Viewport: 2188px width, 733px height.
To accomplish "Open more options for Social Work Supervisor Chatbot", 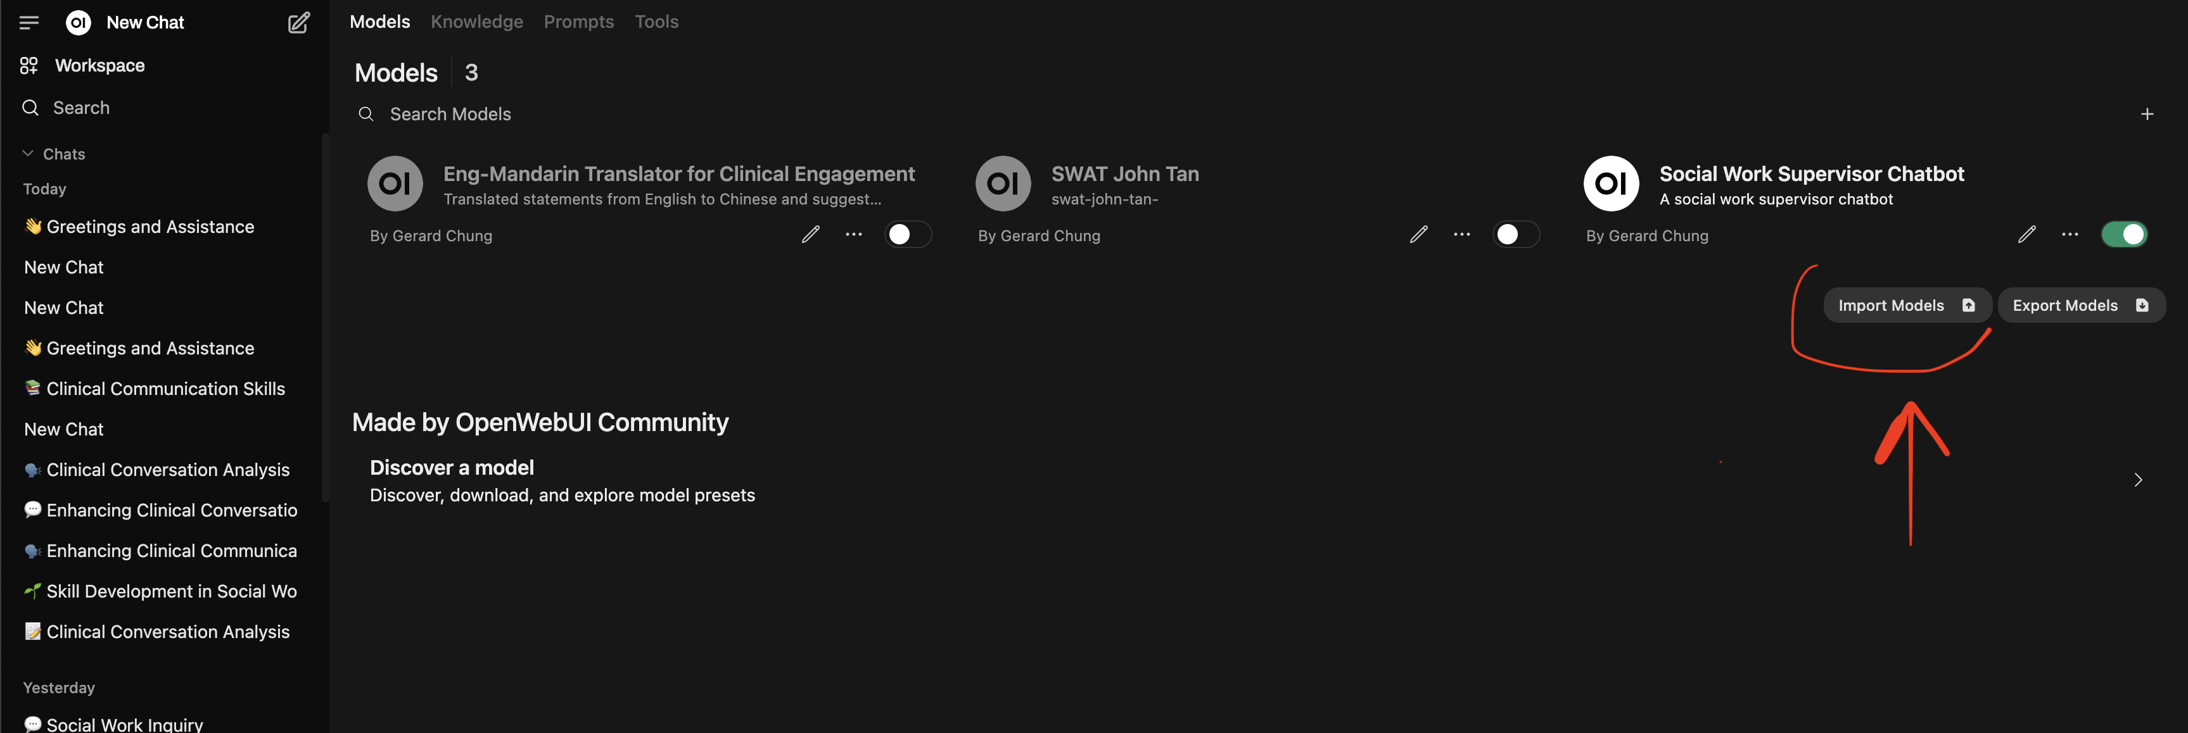I will [x=2070, y=234].
